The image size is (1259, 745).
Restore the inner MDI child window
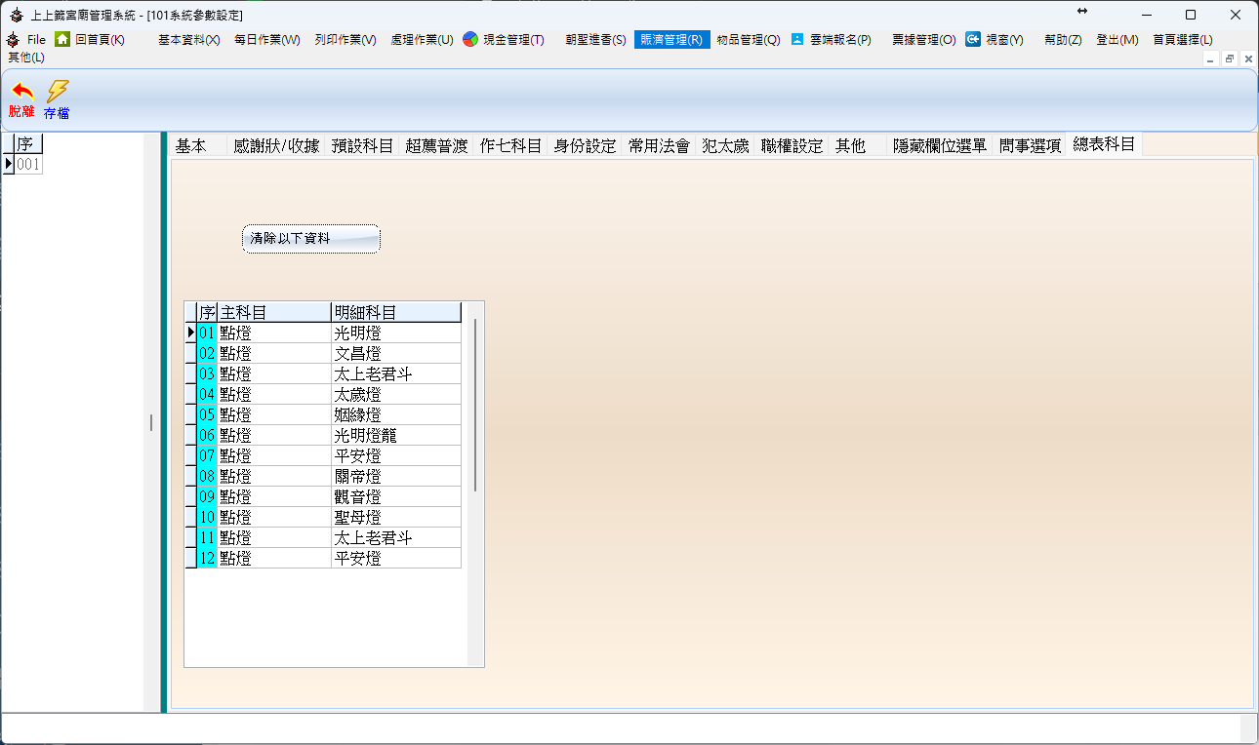[x=1230, y=59]
